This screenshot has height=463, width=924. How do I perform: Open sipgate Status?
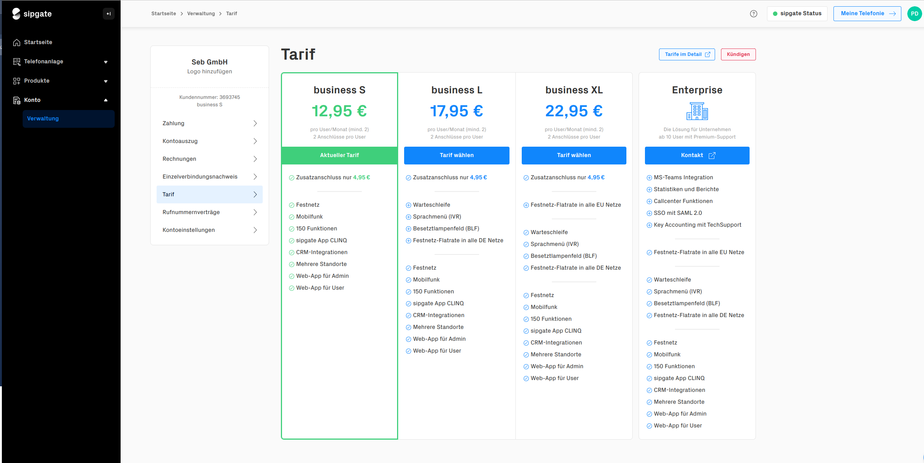coord(797,14)
